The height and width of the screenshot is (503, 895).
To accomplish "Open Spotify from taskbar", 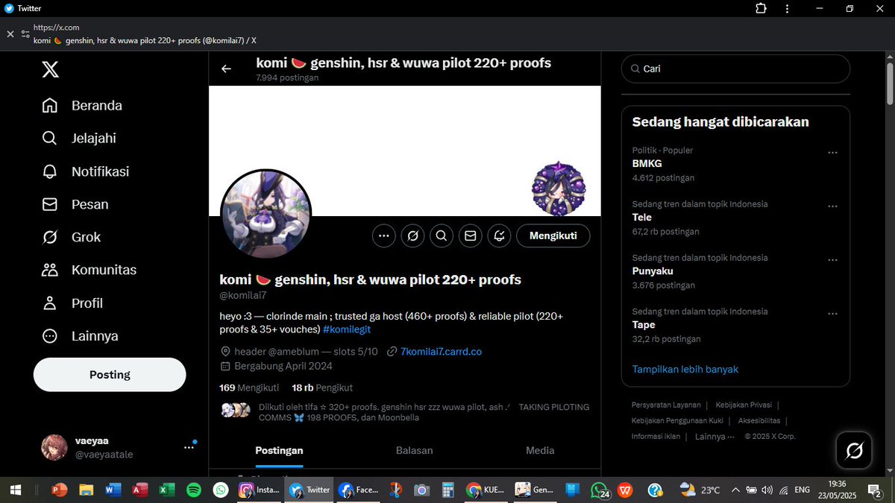I will pos(194,490).
